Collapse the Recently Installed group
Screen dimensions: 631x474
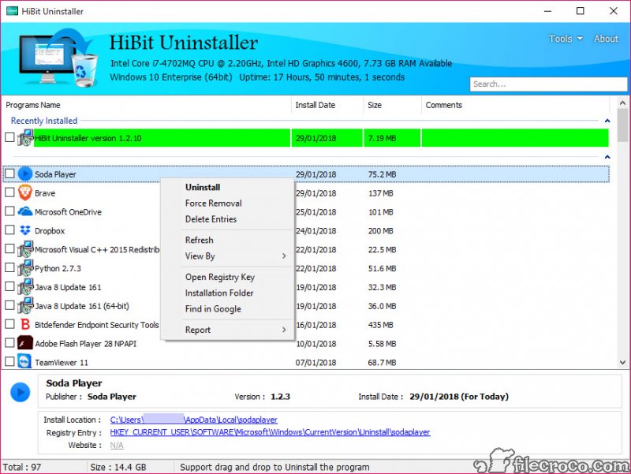[x=607, y=121]
